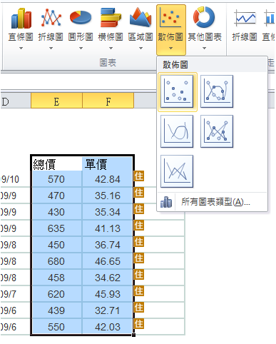Click the 散佈圖 scatter chart button
The width and height of the screenshot is (276, 344).
171,30
